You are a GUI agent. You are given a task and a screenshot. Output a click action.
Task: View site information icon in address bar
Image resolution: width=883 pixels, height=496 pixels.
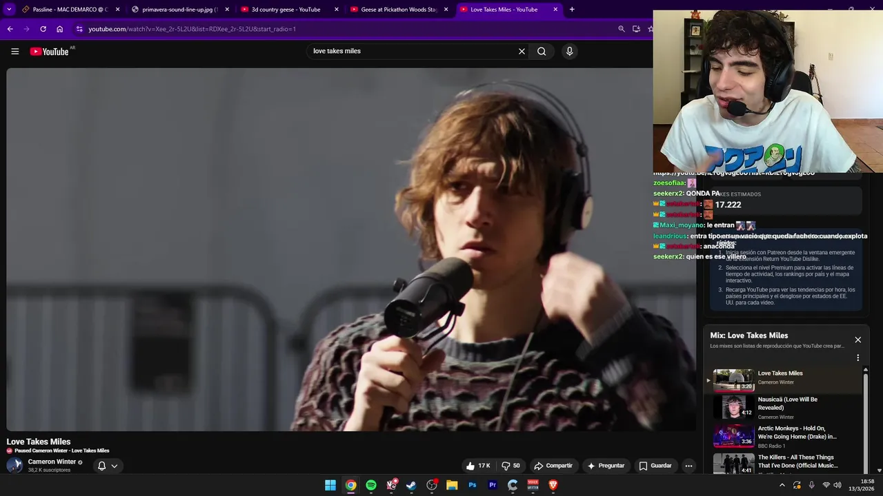pyautogui.click(x=79, y=29)
